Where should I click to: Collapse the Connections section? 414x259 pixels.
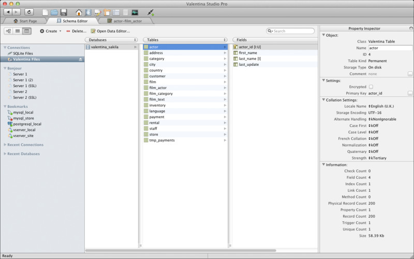[x=5, y=48]
